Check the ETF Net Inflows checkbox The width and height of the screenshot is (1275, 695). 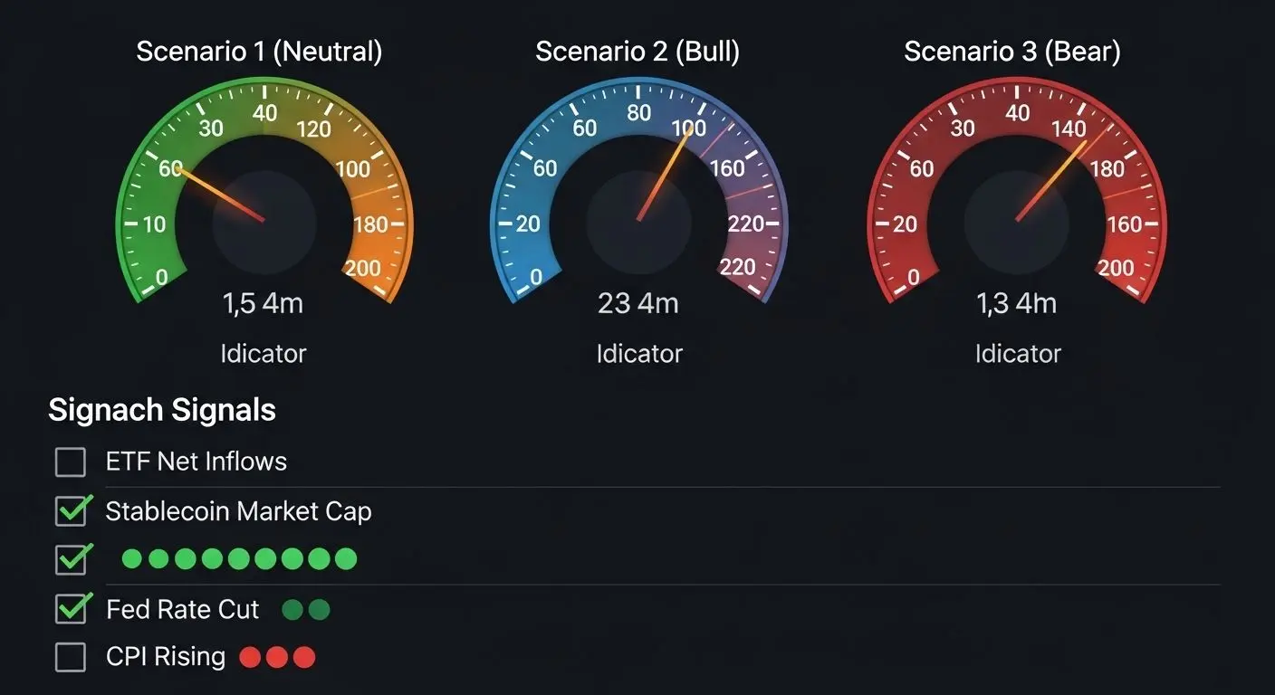(71, 462)
